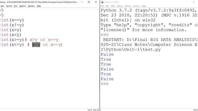198x111 pixels.
Task: Click the Python Shell window icon
Action: point(102,2)
